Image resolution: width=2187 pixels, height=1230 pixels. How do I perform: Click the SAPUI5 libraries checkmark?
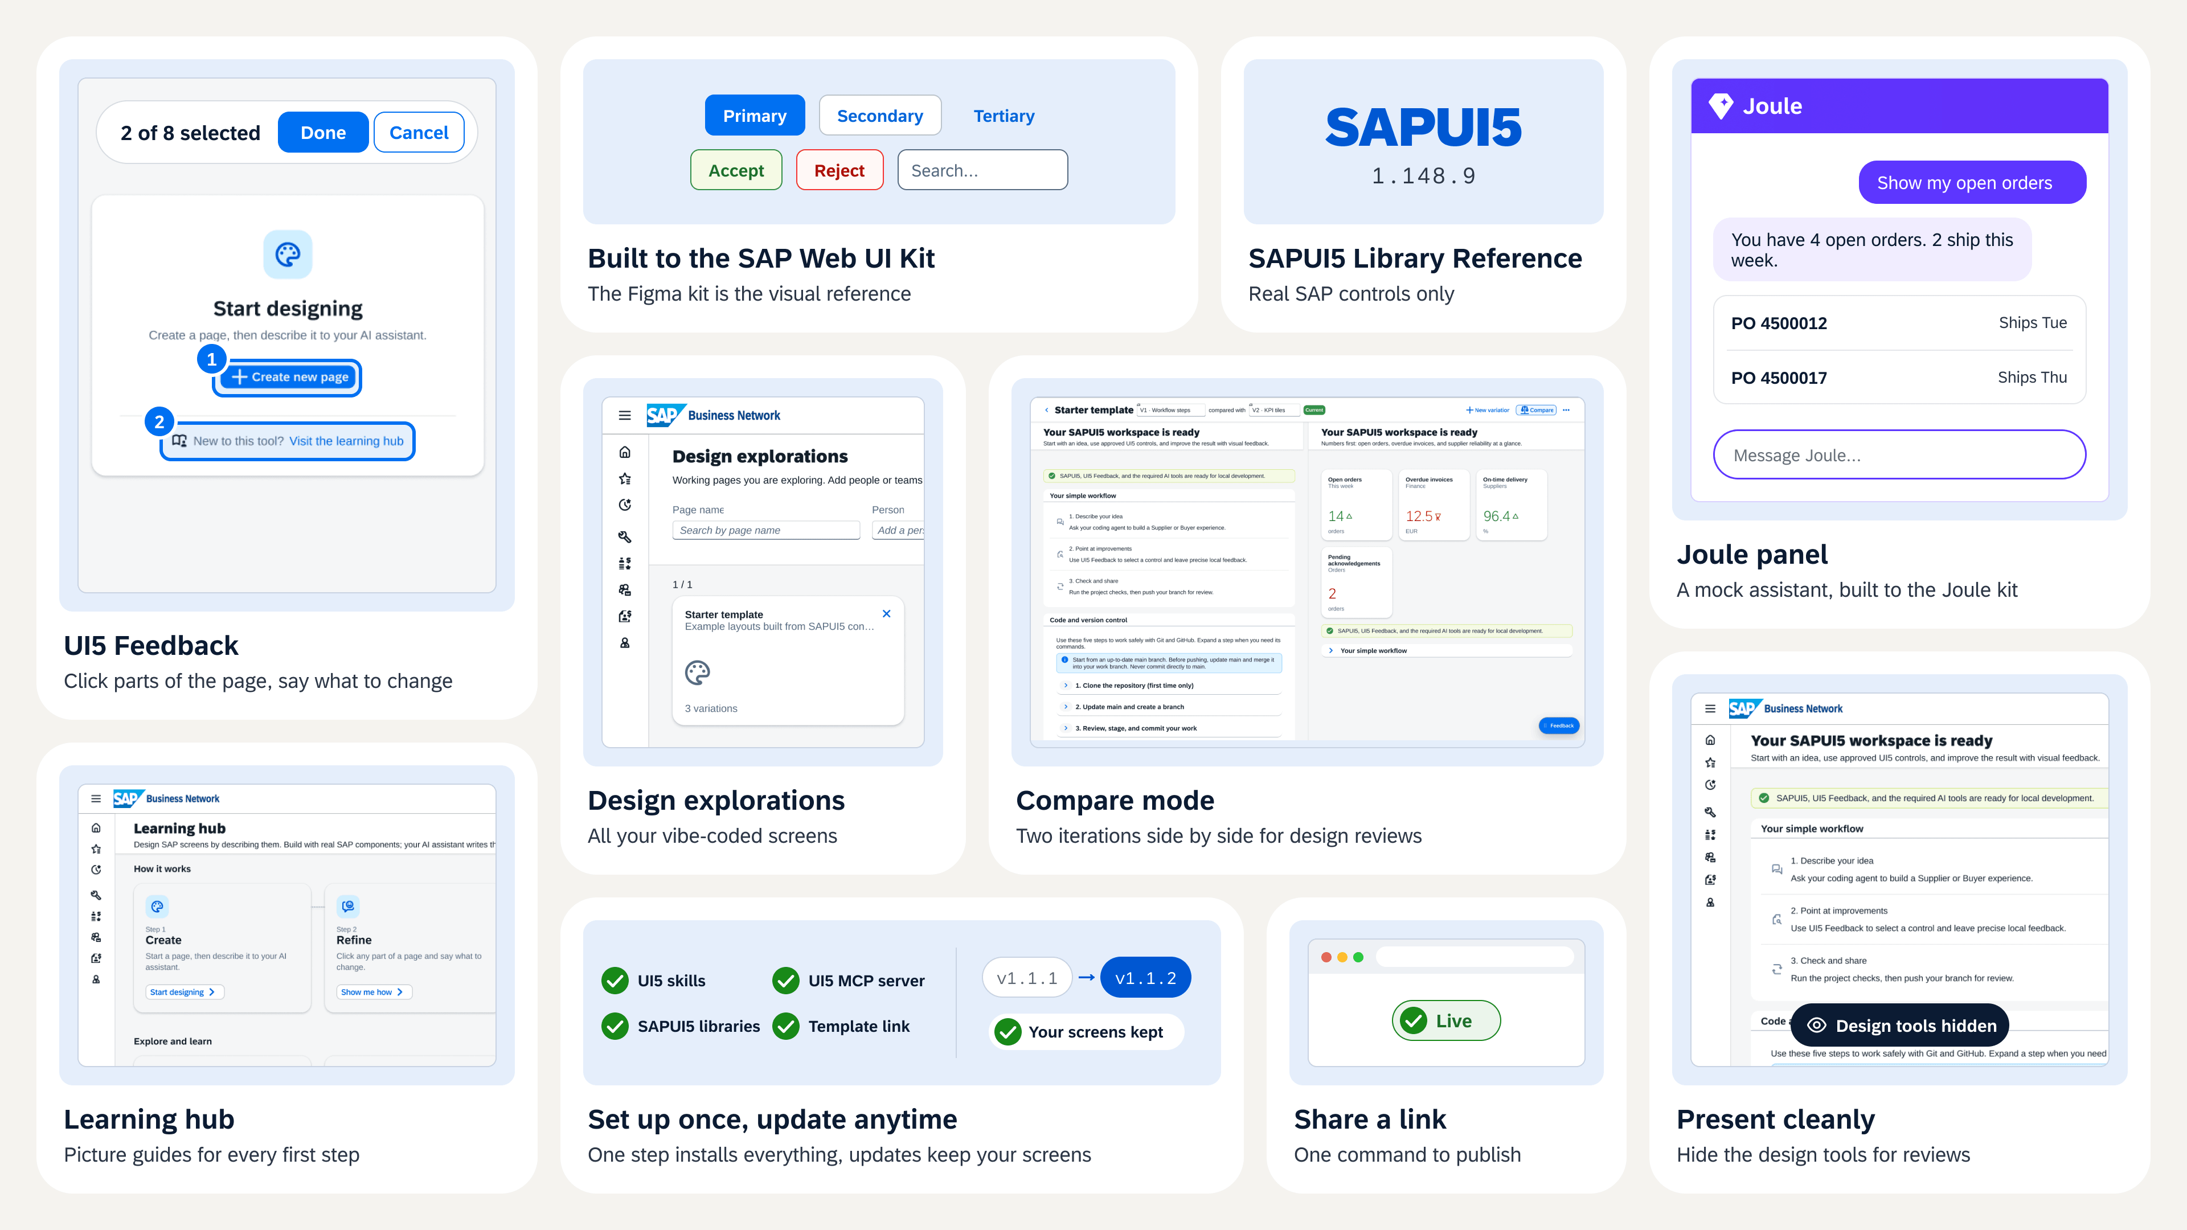tap(615, 1026)
